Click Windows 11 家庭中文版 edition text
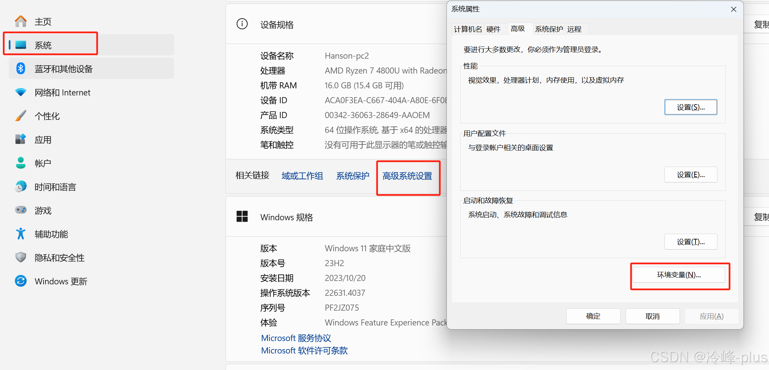This screenshot has width=769, height=370. [368, 248]
